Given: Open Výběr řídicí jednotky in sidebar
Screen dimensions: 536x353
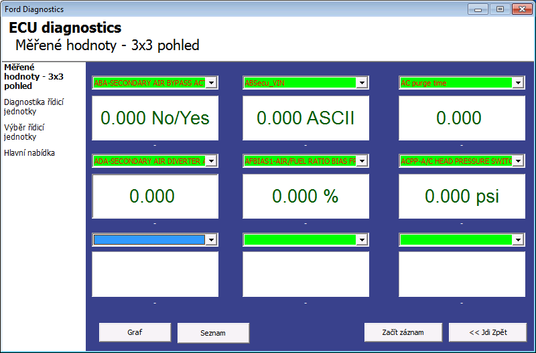Looking at the screenshot, I should pos(24,132).
